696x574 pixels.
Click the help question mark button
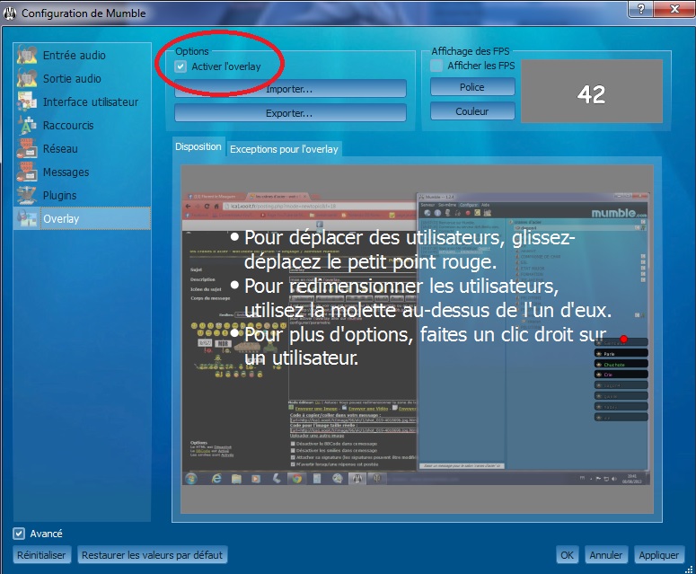(640, 9)
